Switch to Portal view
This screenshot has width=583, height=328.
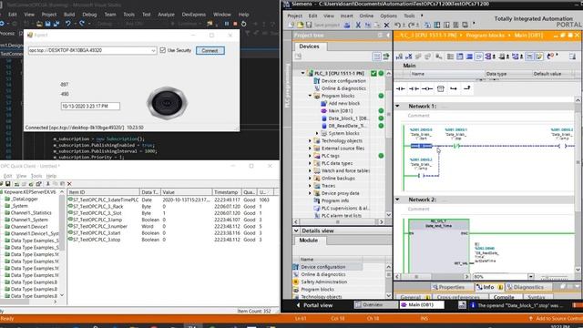tap(314, 305)
